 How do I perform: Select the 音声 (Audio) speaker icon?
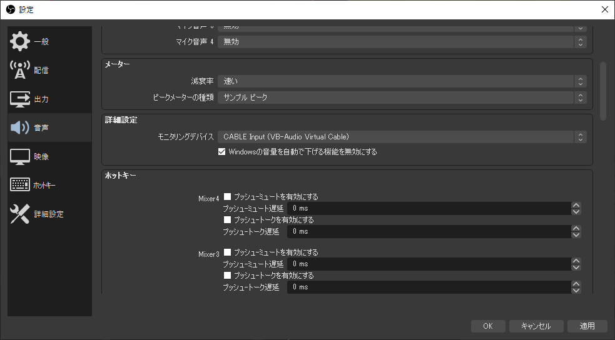pos(19,127)
